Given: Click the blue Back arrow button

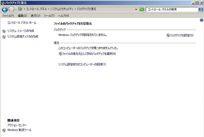Looking at the screenshot, I should tap(5, 10).
